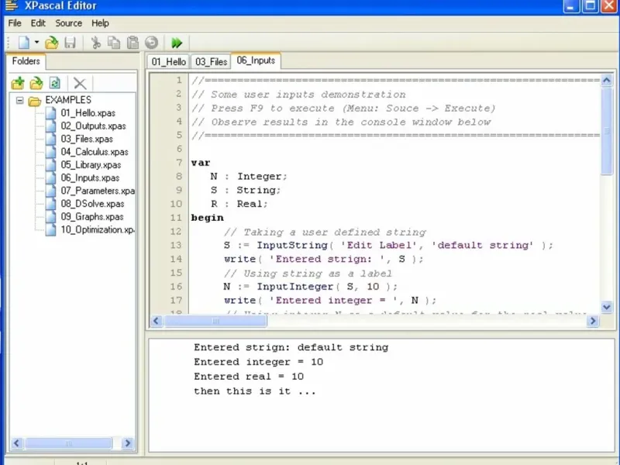This screenshot has height=465, width=620.
Task: Select 03_Files.xpas file
Action: click(x=87, y=139)
